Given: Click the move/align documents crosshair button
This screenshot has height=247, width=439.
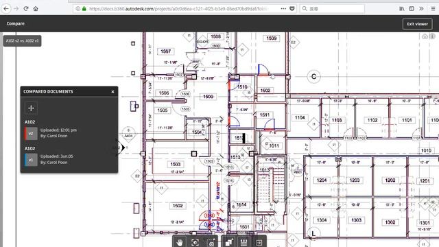Looking at the screenshot, I should 31,108.
